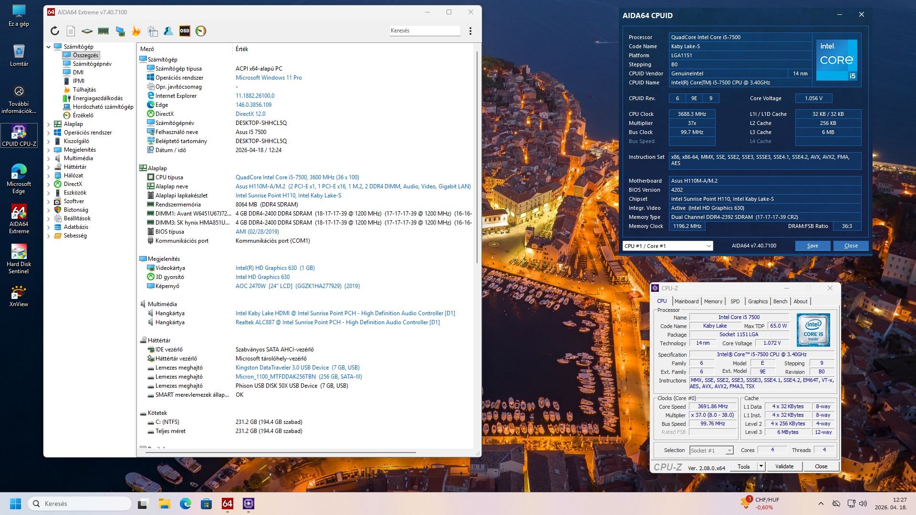The height and width of the screenshot is (515, 916).
Task: Open the three-dot menu in AIDA64
Action: click(x=470, y=31)
